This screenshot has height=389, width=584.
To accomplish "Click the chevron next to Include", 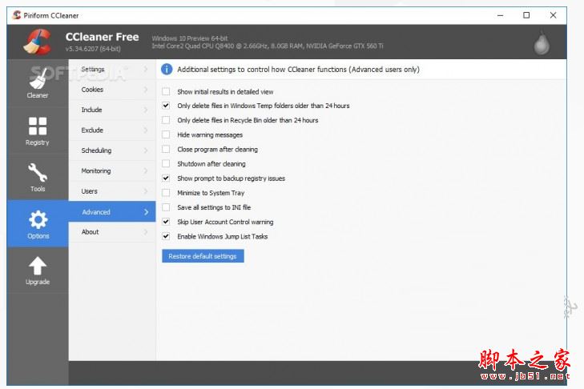I will [x=146, y=110].
